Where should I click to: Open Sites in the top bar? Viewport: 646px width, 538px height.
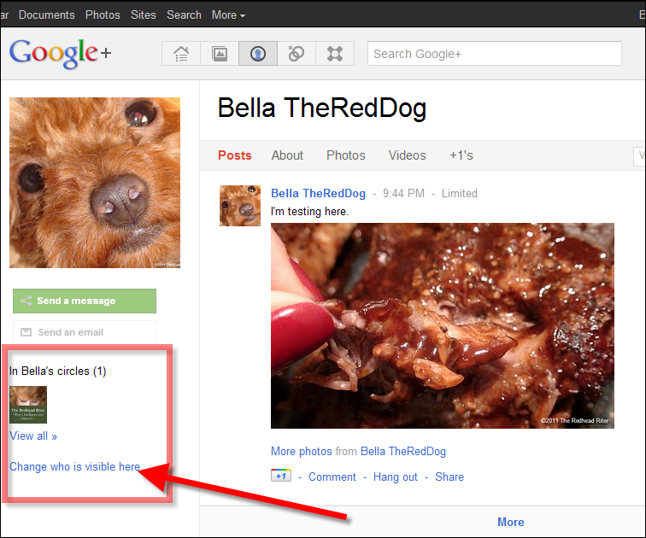(144, 15)
